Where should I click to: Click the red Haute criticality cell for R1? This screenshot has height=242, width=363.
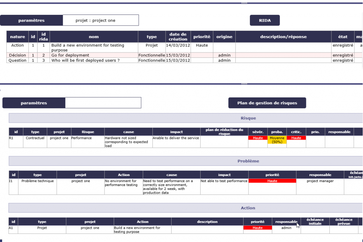[296, 138]
